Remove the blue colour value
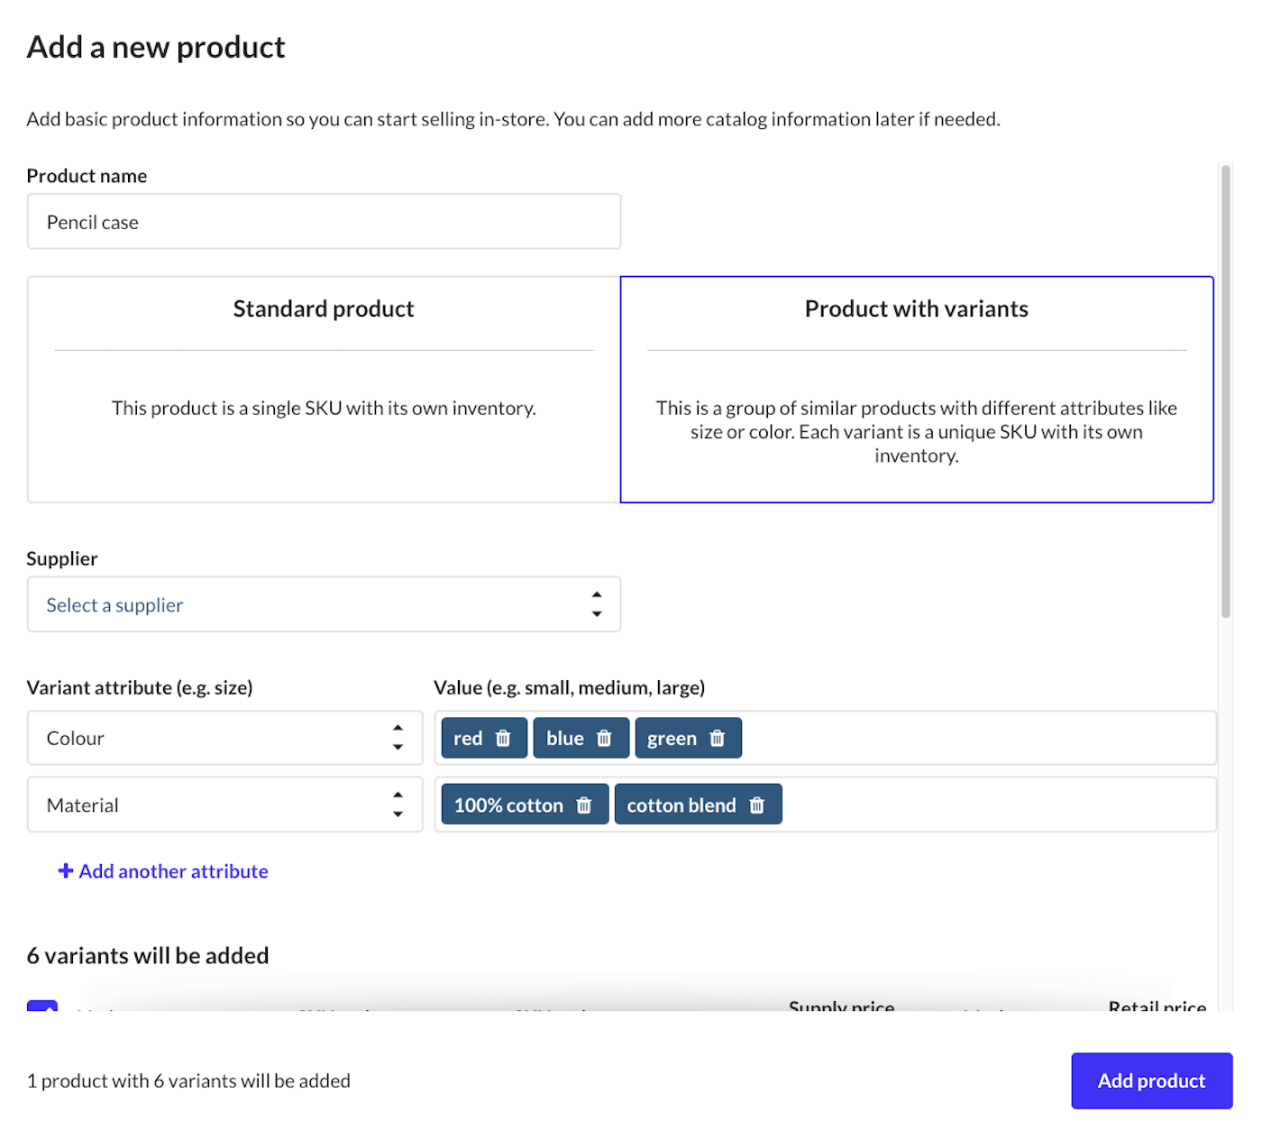 604,738
